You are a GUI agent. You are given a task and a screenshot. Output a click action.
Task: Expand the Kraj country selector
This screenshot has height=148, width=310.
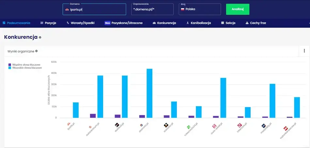pyautogui.click(x=199, y=9)
